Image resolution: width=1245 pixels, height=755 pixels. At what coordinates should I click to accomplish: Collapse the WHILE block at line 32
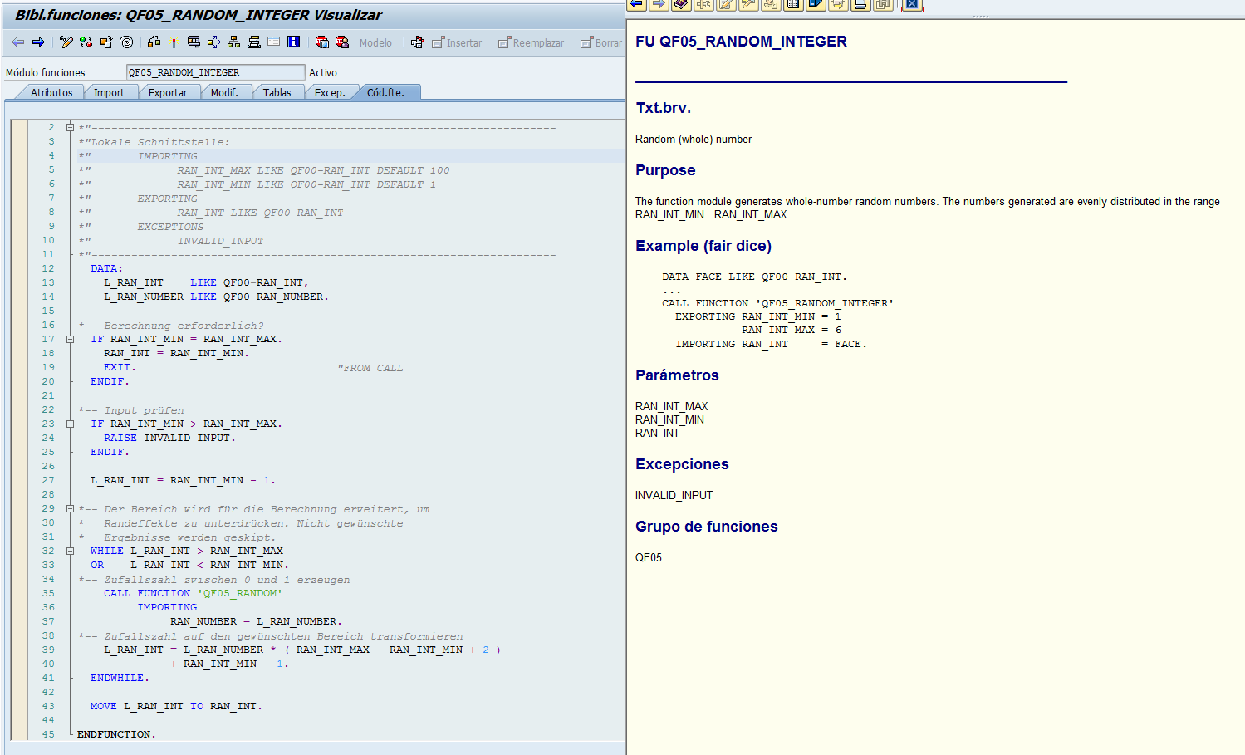tap(71, 551)
